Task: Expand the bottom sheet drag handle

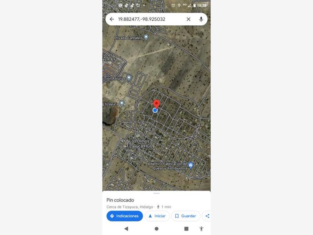Action: (x=156, y=193)
